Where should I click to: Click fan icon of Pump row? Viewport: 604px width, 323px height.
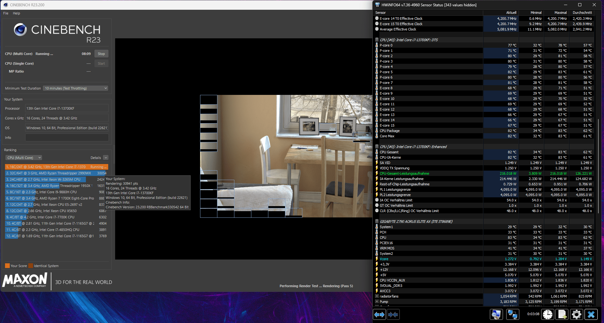click(x=377, y=302)
